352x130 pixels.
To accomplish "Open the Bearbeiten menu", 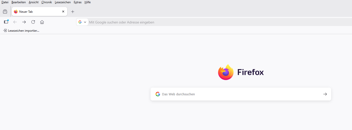I will pos(19,2).
